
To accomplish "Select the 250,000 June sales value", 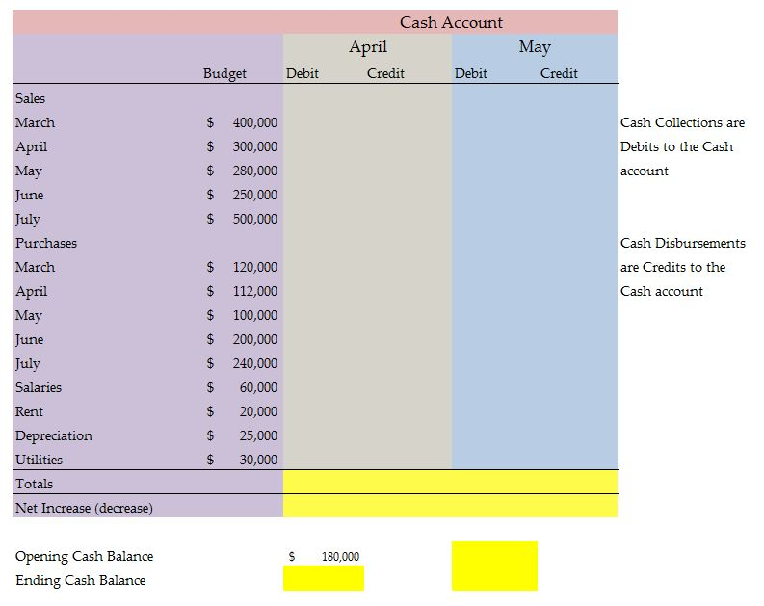I will click(x=255, y=195).
